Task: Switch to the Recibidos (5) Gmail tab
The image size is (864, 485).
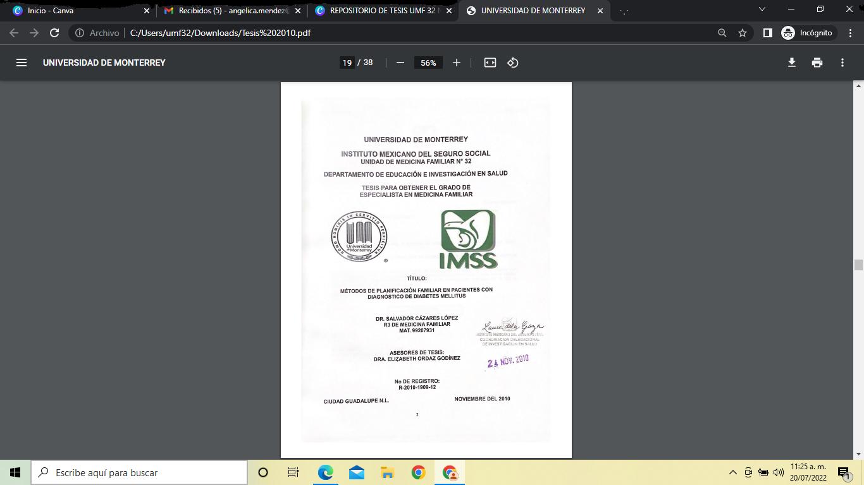Action: [x=231, y=11]
